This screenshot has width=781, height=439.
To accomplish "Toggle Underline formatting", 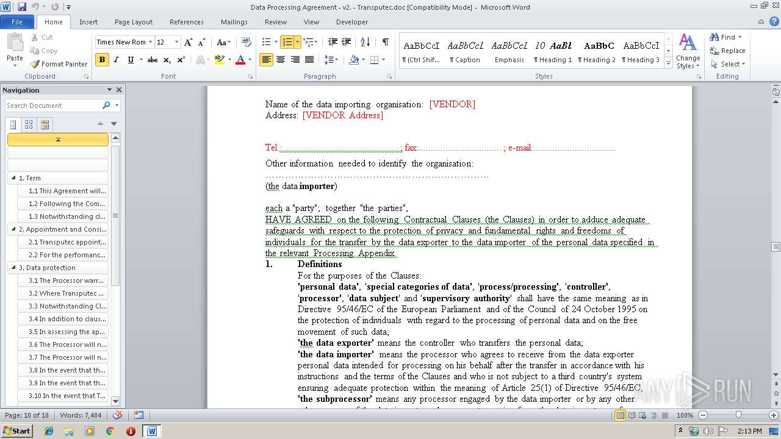I will [131, 60].
